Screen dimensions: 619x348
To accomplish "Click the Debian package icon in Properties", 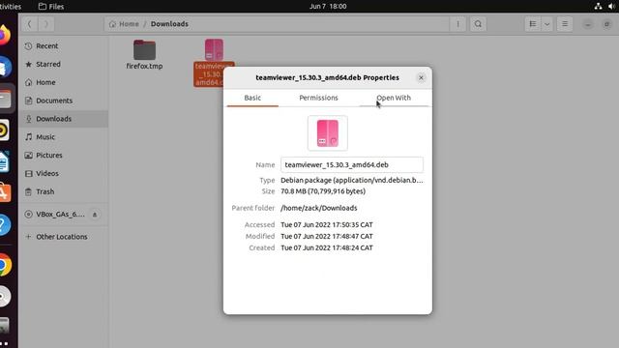I will [328, 133].
